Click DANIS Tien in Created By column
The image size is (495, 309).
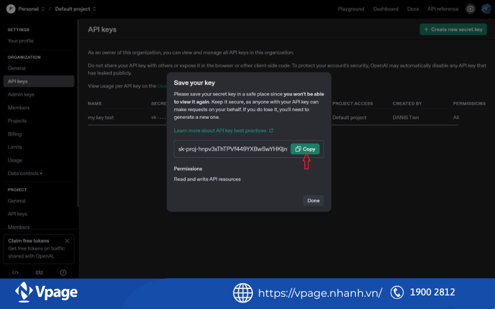406,117
